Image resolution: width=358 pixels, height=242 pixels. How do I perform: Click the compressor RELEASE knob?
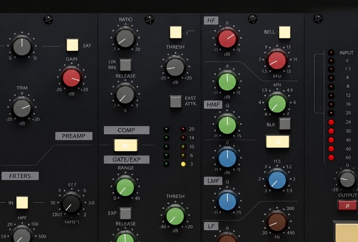(125, 95)
